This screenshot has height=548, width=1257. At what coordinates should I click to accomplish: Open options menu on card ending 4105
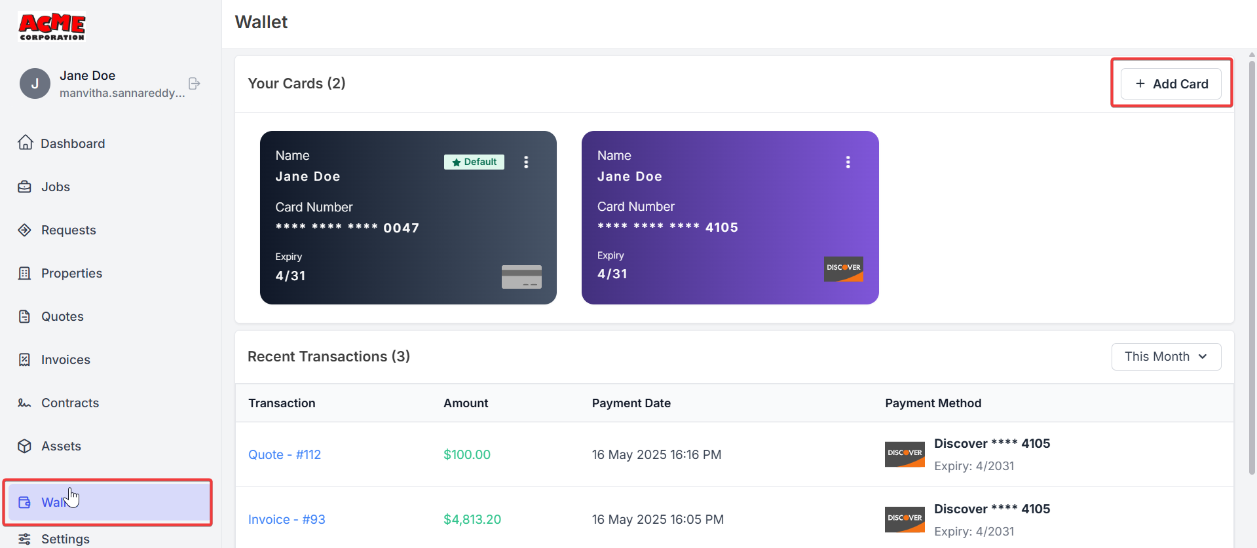(848, 162)
